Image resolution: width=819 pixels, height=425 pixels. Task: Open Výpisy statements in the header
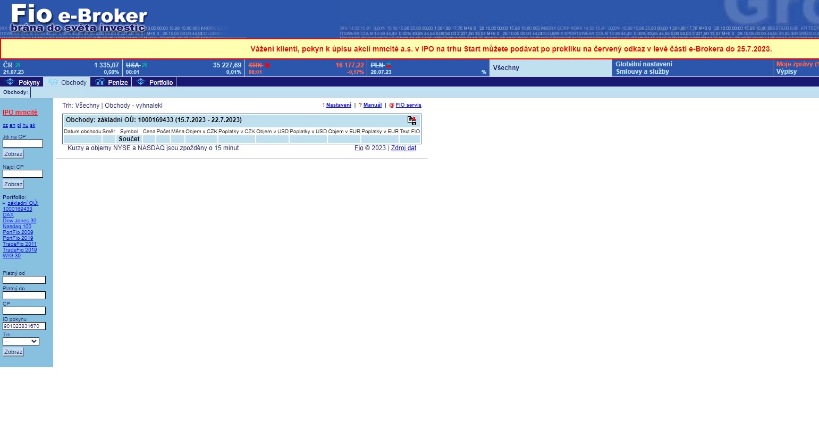pyautogui.click(x=786, y=72)
